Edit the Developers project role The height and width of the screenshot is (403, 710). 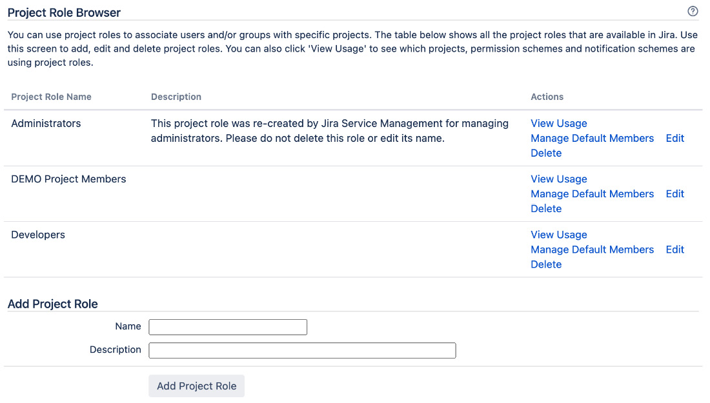(x=674, y=250)
